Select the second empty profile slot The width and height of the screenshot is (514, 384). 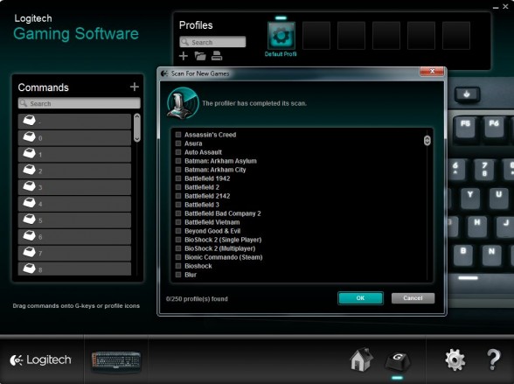click(x=351, y=36)
